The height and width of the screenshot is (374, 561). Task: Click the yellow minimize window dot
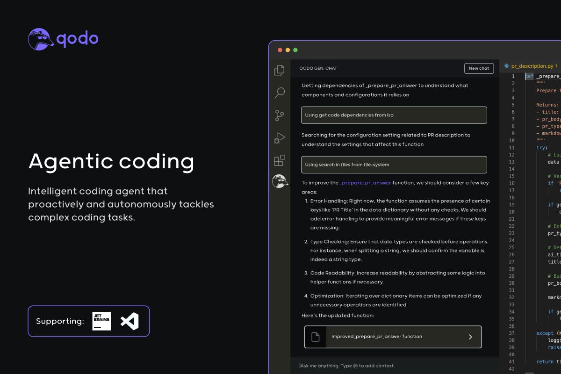288,50
